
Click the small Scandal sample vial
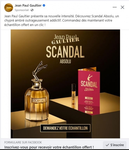click(74, 96)
